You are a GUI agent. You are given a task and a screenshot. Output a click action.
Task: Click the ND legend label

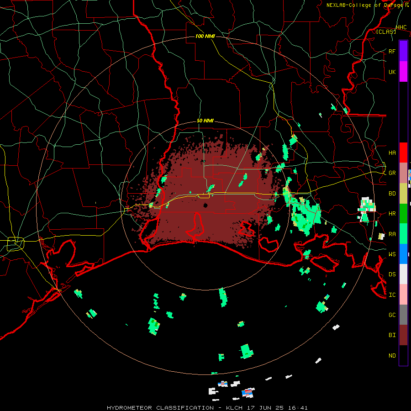(x=392, y=355)
